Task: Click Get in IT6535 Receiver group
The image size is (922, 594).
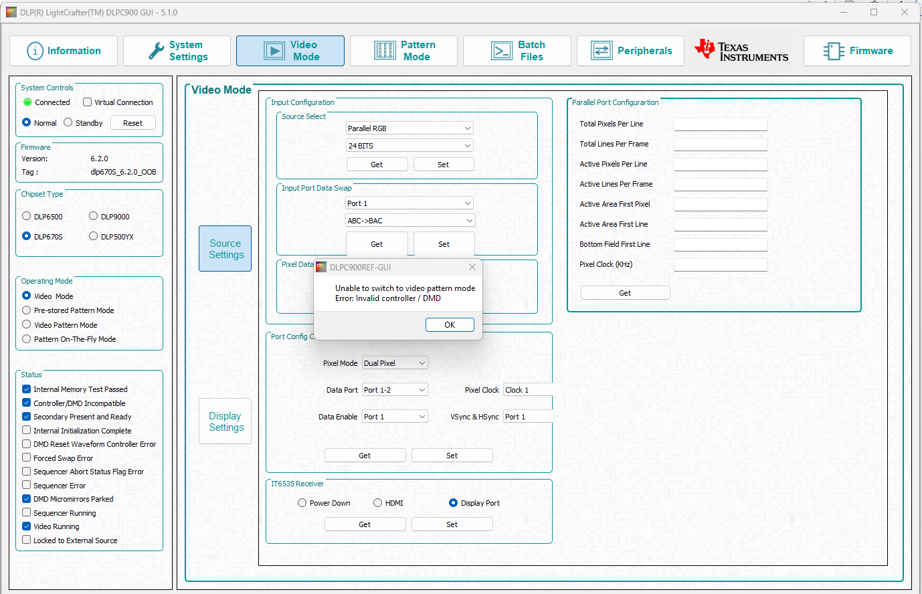Action: [365, 524]
